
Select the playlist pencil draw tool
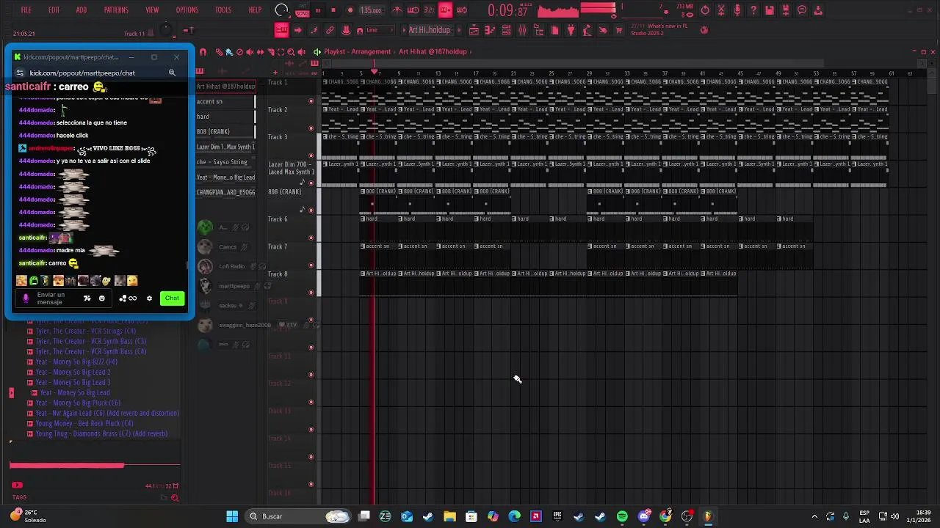click(219, 52)
